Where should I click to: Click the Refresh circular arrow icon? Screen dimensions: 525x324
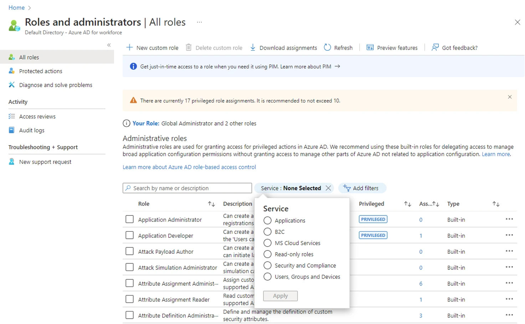click(327, 47)
